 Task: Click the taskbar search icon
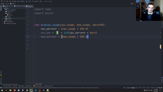pos(6,90)
